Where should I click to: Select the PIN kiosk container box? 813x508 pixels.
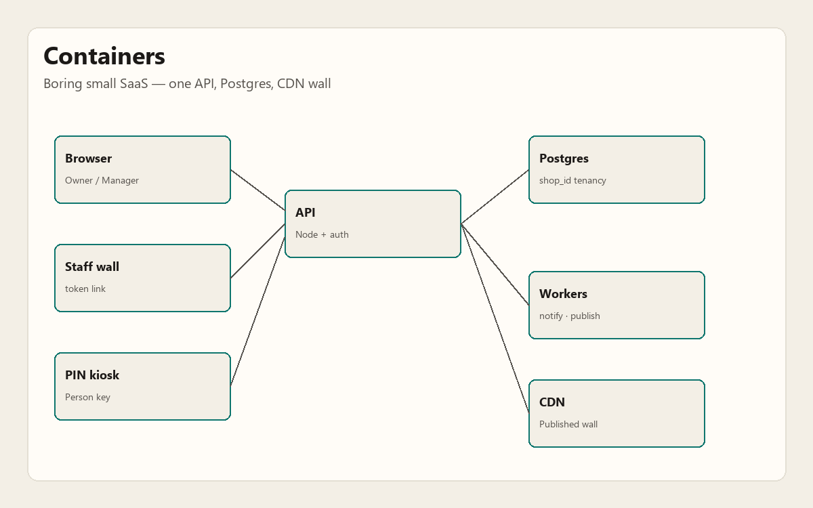(x=142, y=386)
